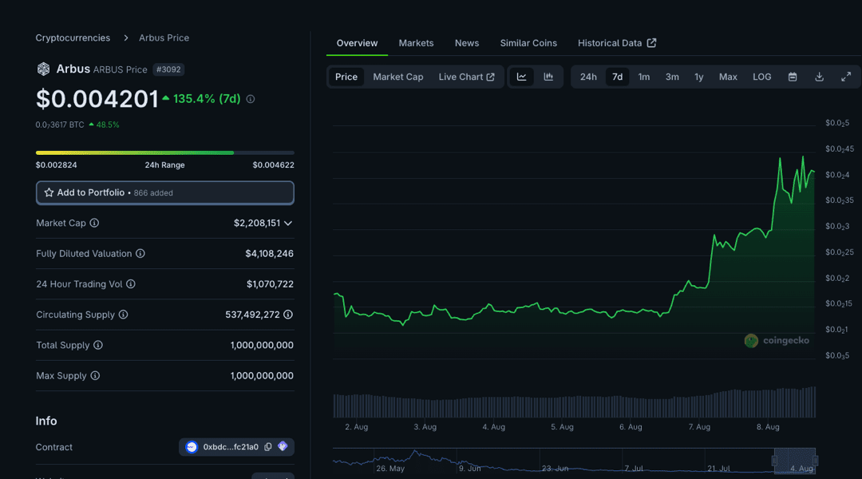
Task: Open the Markets tab
Action: [416, 43]
